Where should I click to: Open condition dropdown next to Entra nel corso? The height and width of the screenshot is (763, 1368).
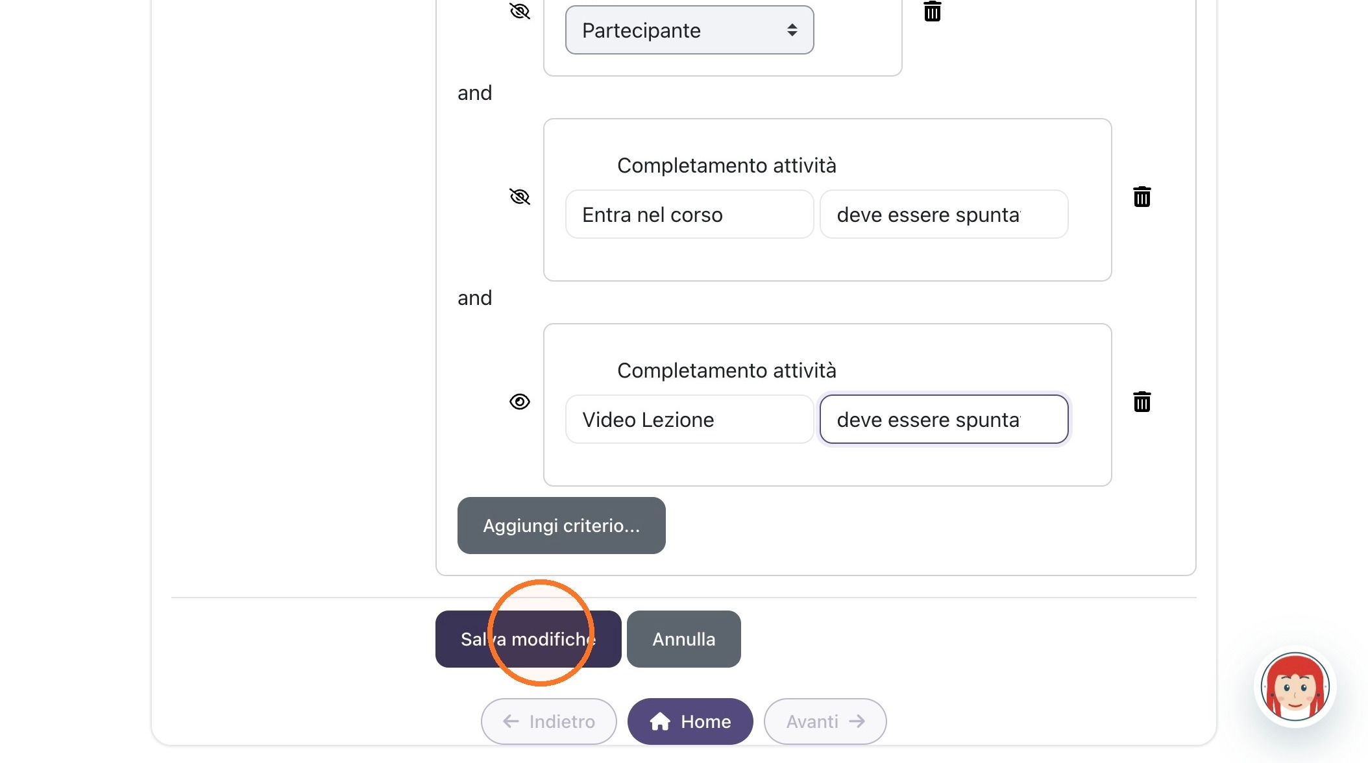944,214
